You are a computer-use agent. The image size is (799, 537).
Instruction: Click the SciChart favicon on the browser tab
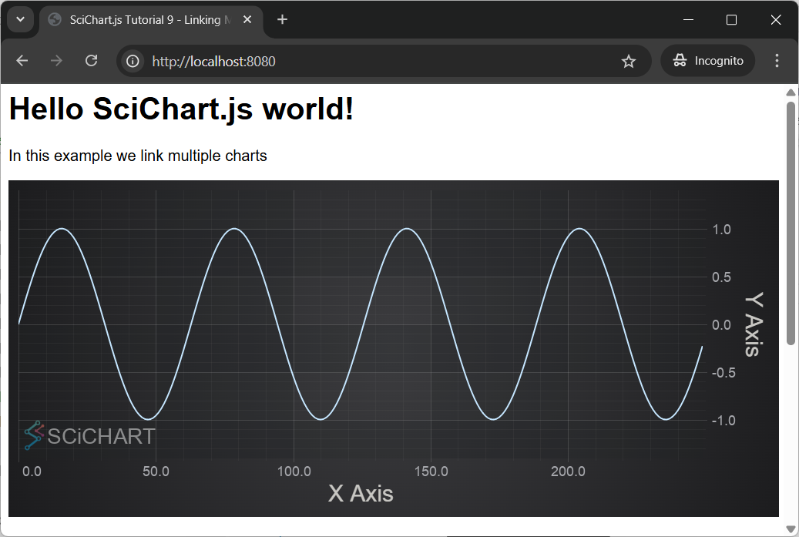click(54, 19)
